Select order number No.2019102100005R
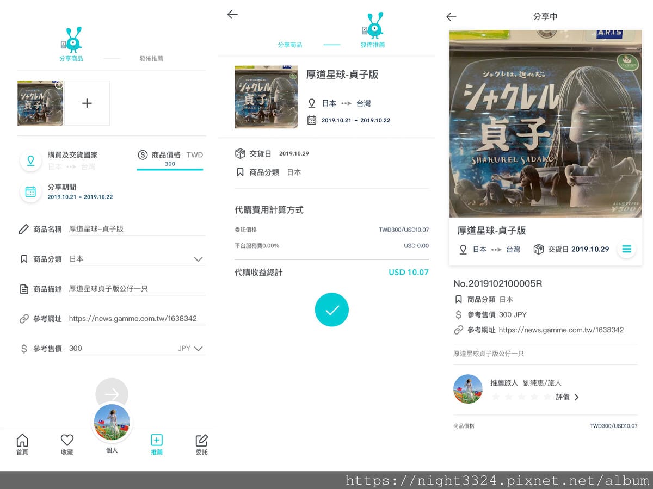The height and width of the screenshot is (489, 653). [x=498, y=284]
